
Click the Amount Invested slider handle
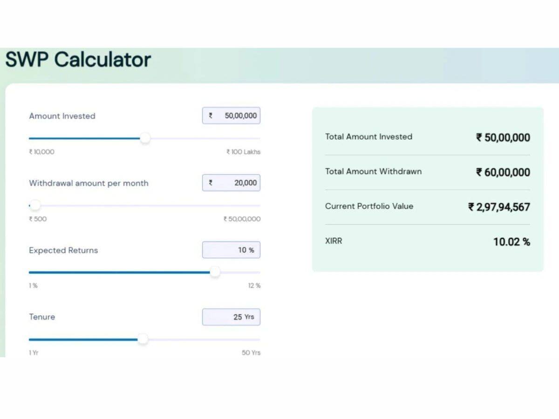coord(145,138)
